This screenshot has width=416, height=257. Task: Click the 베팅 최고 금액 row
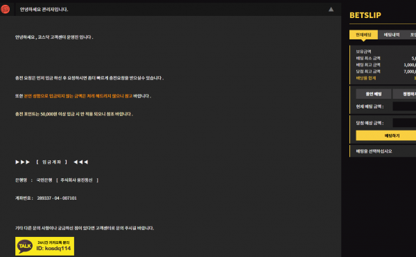pos(386,65)
